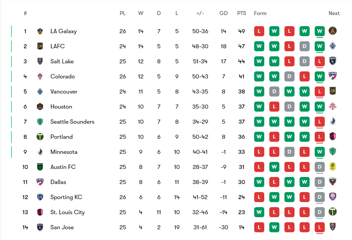352x240 pixels.
Task: Open Houston's only loss badge in Form
Action: click(x=274, y=107)
